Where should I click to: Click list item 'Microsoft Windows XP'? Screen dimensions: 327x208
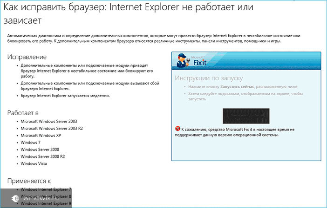pyautogui.click(x=41, y=136)
